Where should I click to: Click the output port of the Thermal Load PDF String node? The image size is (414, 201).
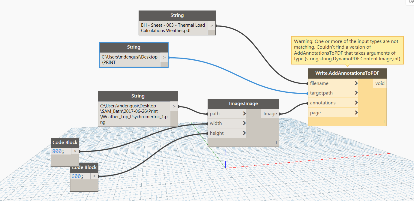tap(212, 25)
